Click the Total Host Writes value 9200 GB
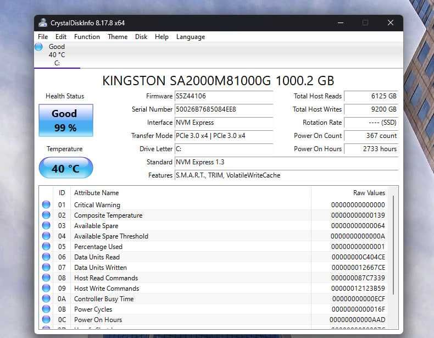 point(371,109)
